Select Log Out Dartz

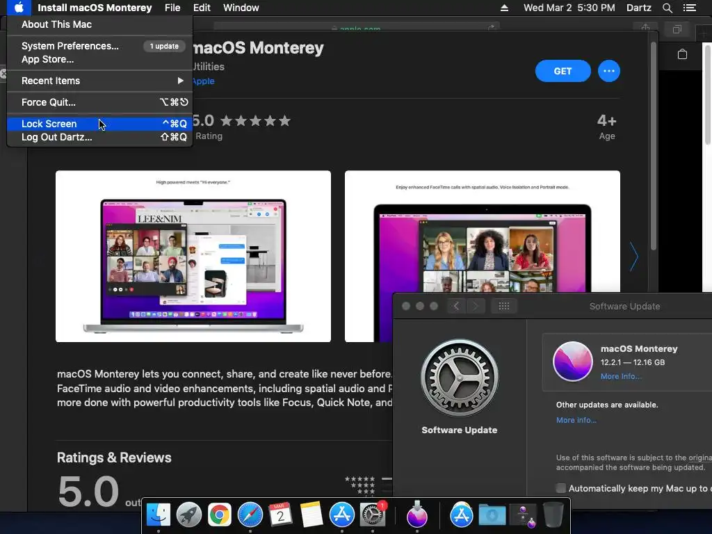(99, 137)
